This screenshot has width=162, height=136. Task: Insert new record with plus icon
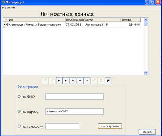[73, 81]
